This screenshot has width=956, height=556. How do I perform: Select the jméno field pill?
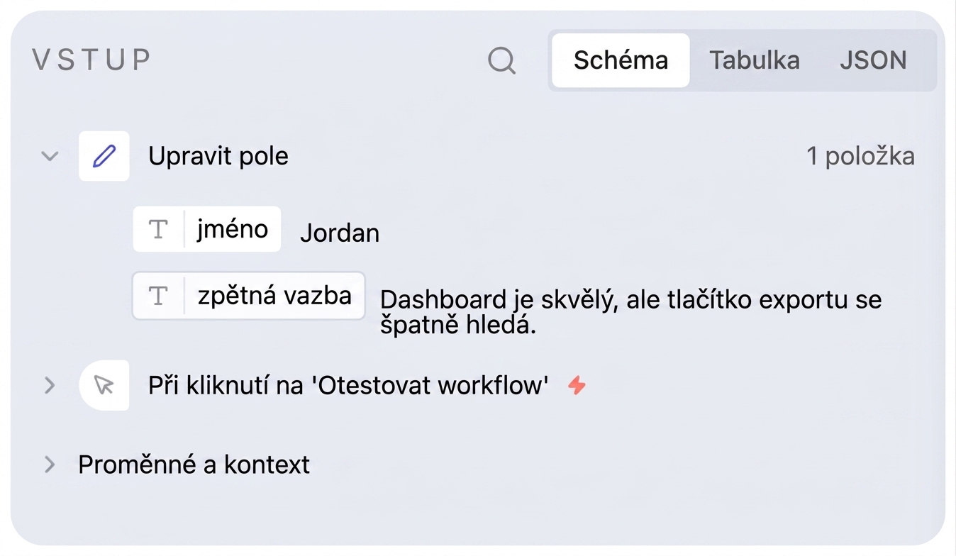coord(207,229)
